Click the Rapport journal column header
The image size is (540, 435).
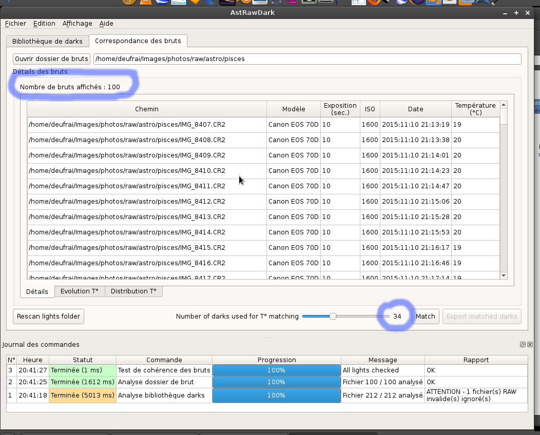pos(476,360)
